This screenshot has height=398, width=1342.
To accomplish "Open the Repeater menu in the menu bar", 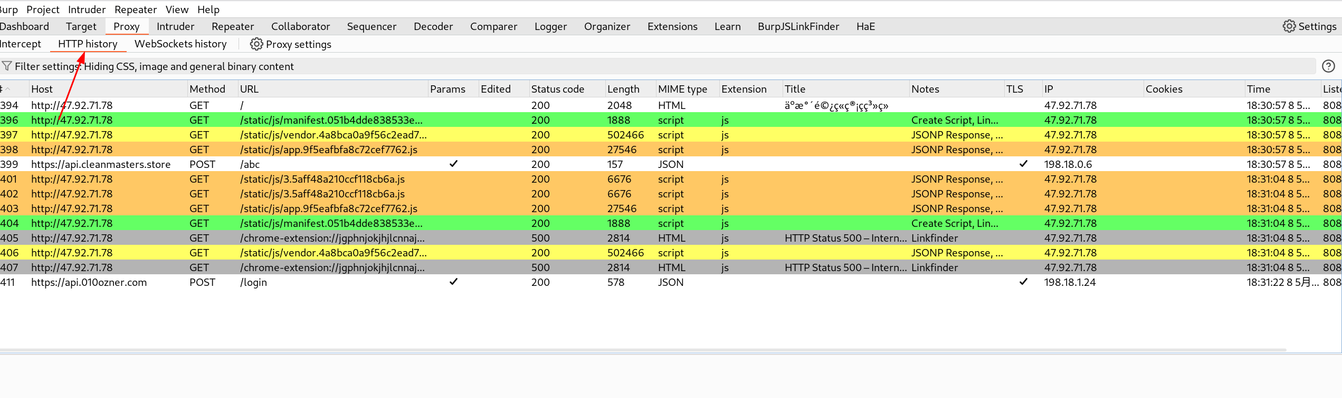I will 136,9.
